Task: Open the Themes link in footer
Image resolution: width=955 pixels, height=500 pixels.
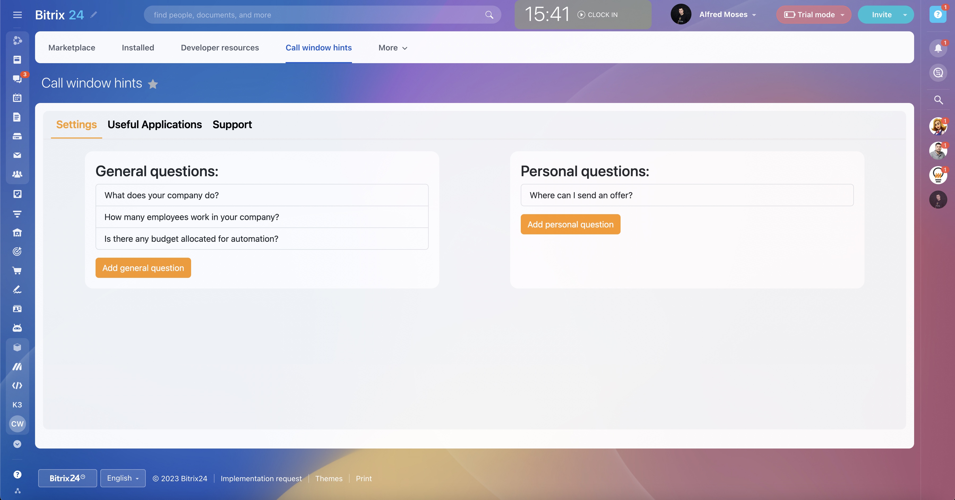Action: pyautogui.click(x=329, y=479)
